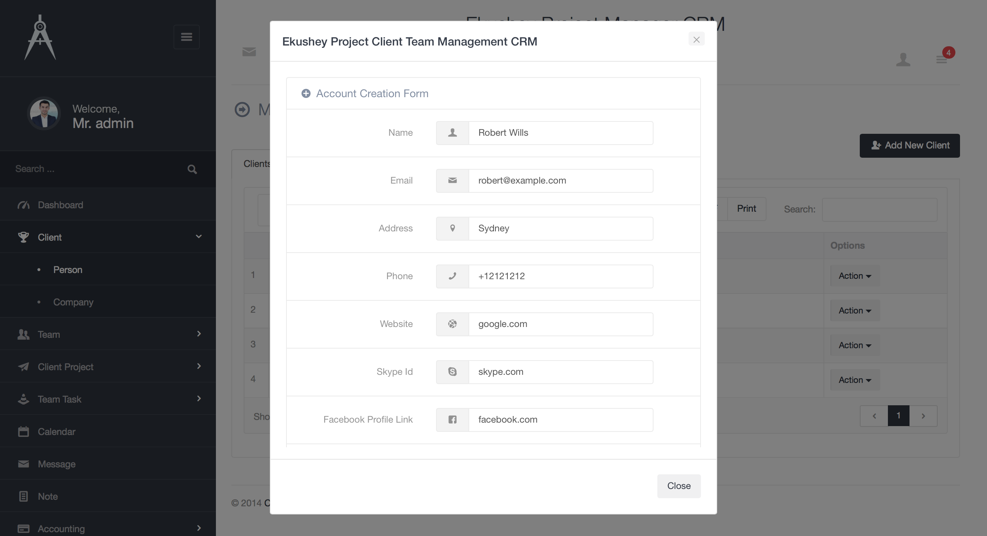Click the Add New Client button

[x=910, y=145]
